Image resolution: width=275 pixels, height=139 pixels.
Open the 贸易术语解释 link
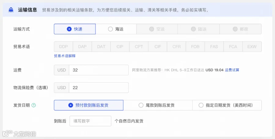click(65, 56)
